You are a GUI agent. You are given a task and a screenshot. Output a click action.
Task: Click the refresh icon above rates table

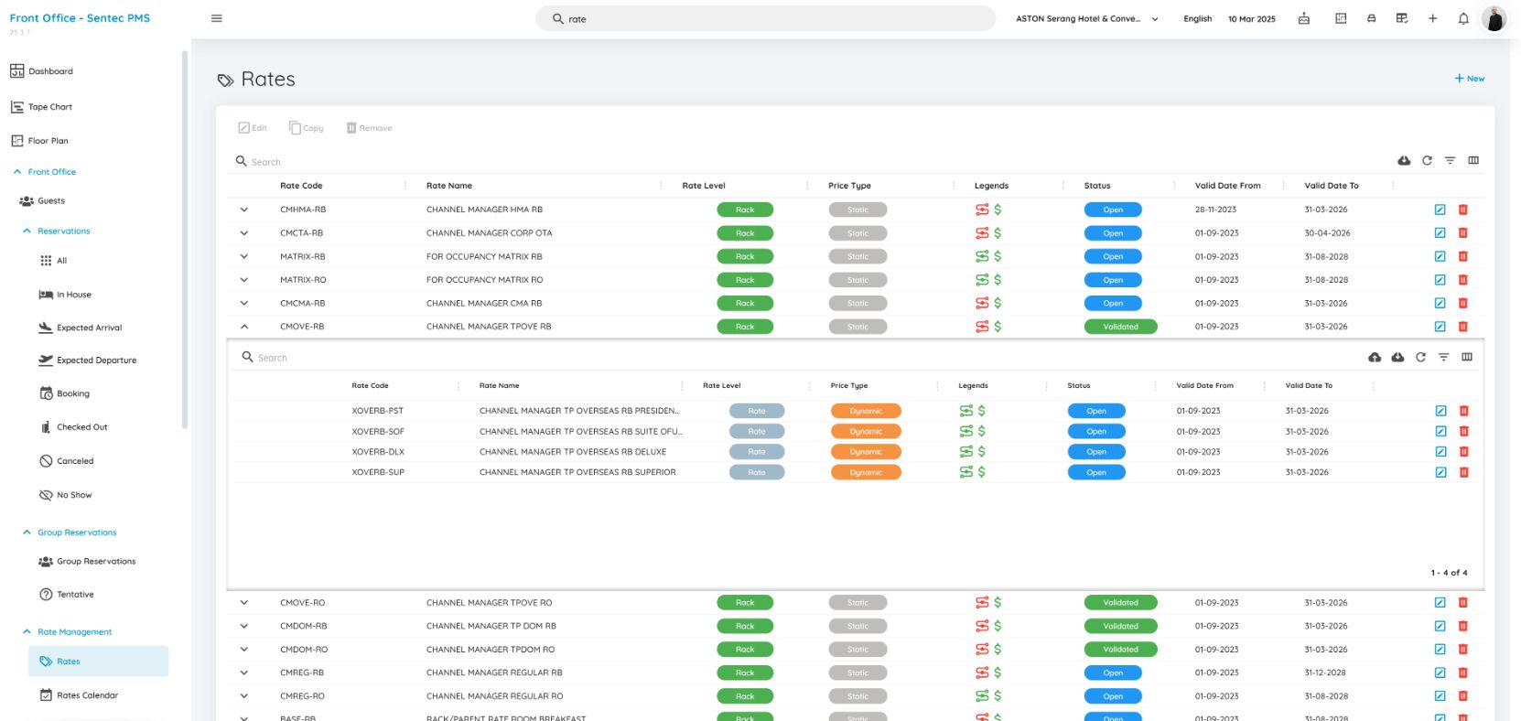click(x=1427, y=161)
